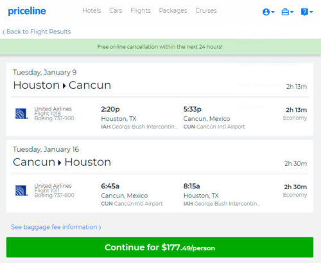Click the arrow between Cancun and Houston heading
Viewport: 321px width, 263px height.
(60, 163)
